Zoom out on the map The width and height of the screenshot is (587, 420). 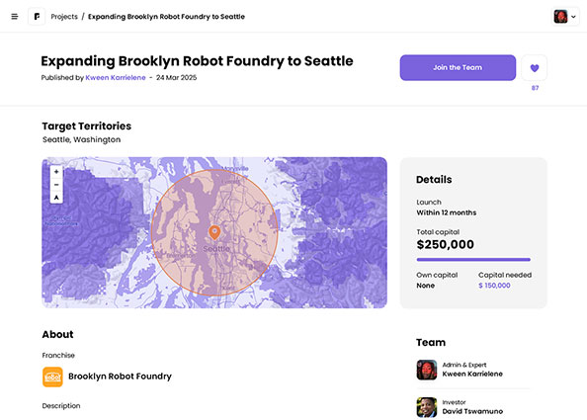56,185
